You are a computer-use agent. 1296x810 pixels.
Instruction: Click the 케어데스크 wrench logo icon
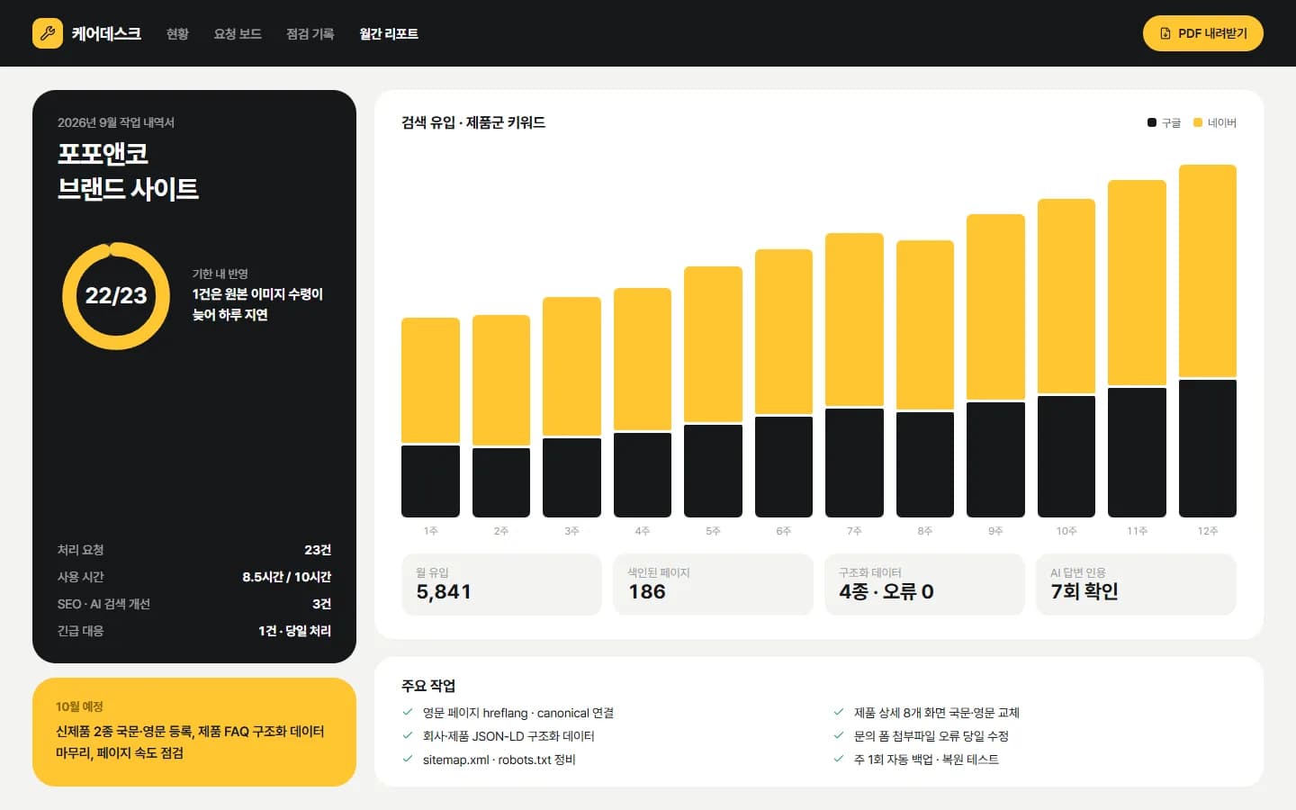pyautogui.click(x=48, y=33)
